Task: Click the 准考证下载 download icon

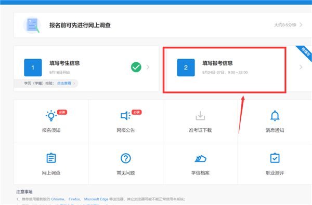Action: pos(200,116)
